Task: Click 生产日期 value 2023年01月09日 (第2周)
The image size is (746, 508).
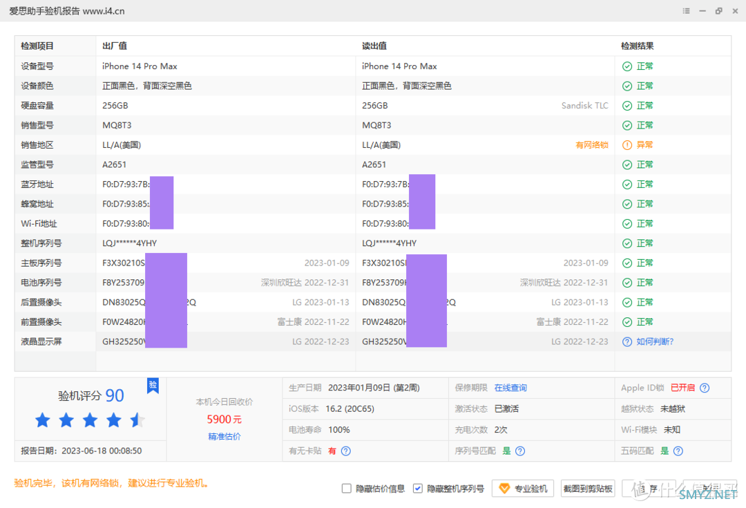Action: click(374, 388)
